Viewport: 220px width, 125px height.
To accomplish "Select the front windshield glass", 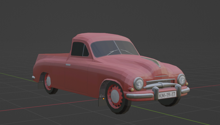I will [x=114, y=48].
